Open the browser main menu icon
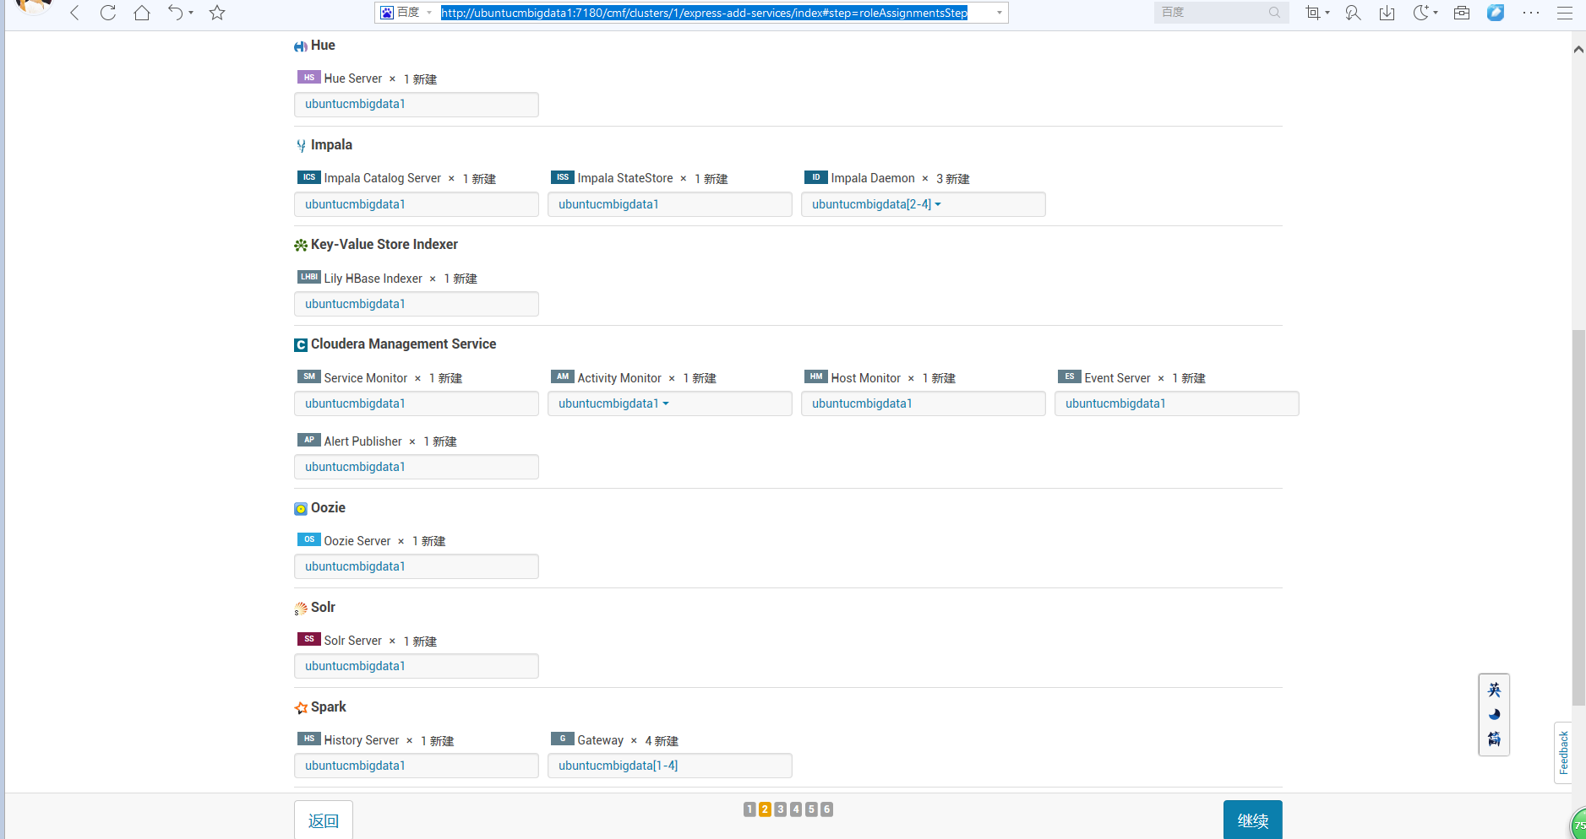The width and height of the screenshot is (1586, 839). (1565, 13)
